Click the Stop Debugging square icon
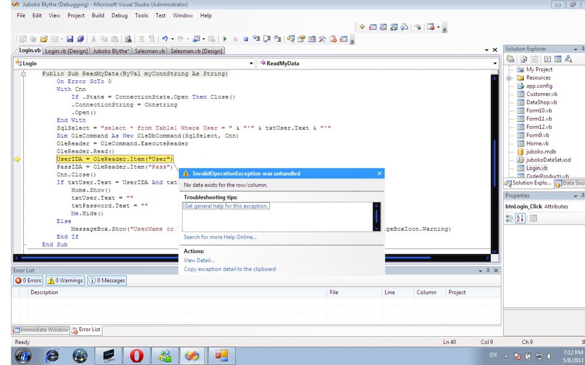 click(246, 39)
